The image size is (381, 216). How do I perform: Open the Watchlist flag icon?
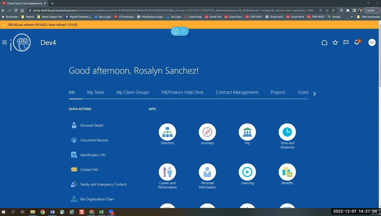(x=346, y=43)
